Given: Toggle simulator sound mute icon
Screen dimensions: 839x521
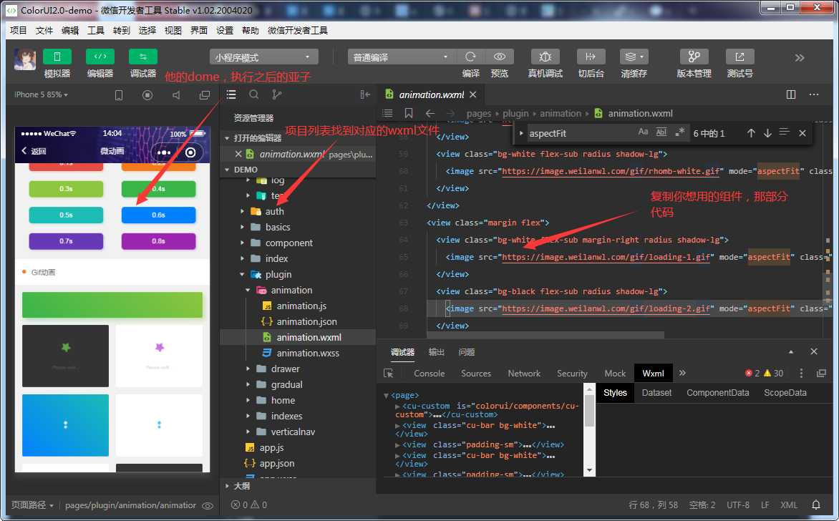Looking at the screenshot, I should click(x=176, y=95).
